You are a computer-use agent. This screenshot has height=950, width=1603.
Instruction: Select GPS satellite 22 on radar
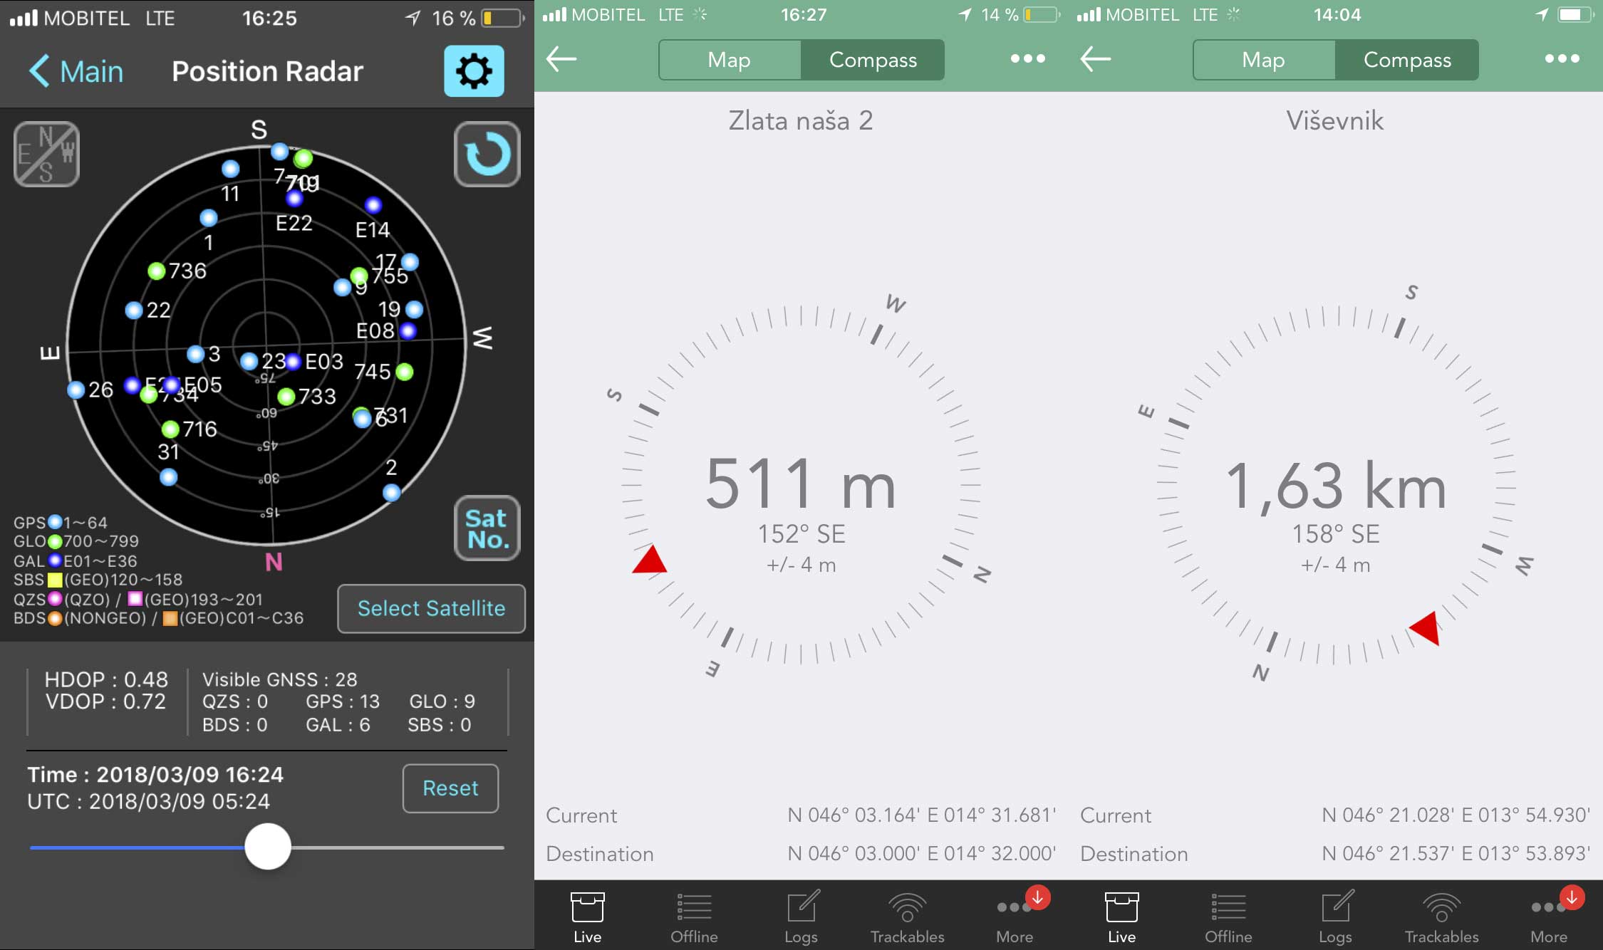(x=134, y=310)
